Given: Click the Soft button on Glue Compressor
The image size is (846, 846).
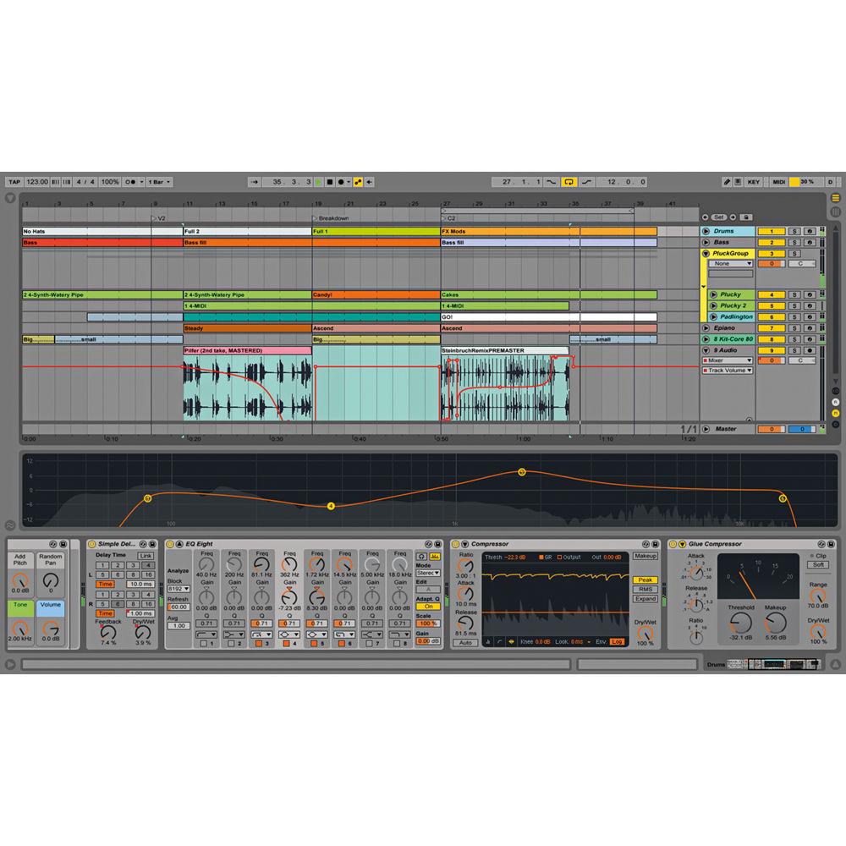Looking at the screenshot, I should [x=817, y=564].
